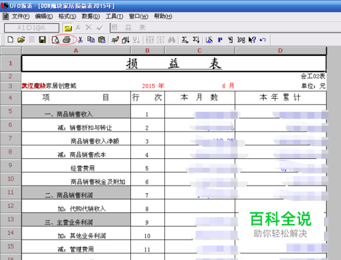Open a file with folder icon
The width and height of the screenshot is (341, 260).
click(21, 40)
